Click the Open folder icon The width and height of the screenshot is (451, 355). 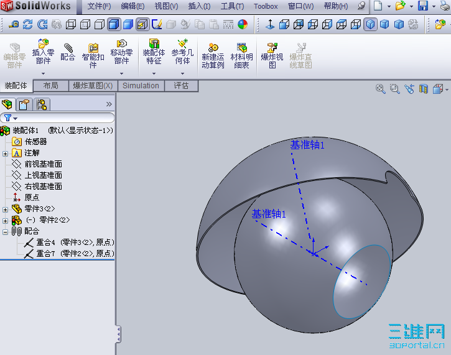click(400, 6)
